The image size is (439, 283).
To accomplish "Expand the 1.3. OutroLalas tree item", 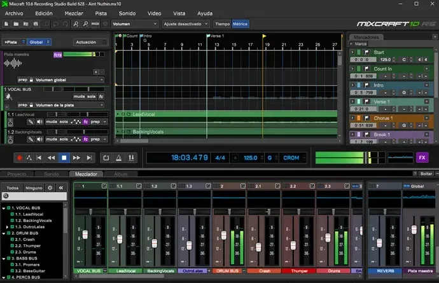I will pyautogui.click(x=7, y=227).
